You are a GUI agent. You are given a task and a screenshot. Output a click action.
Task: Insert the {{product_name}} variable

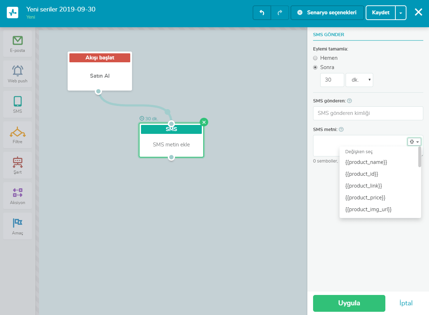pyautogui.click(x=366, y=162)
